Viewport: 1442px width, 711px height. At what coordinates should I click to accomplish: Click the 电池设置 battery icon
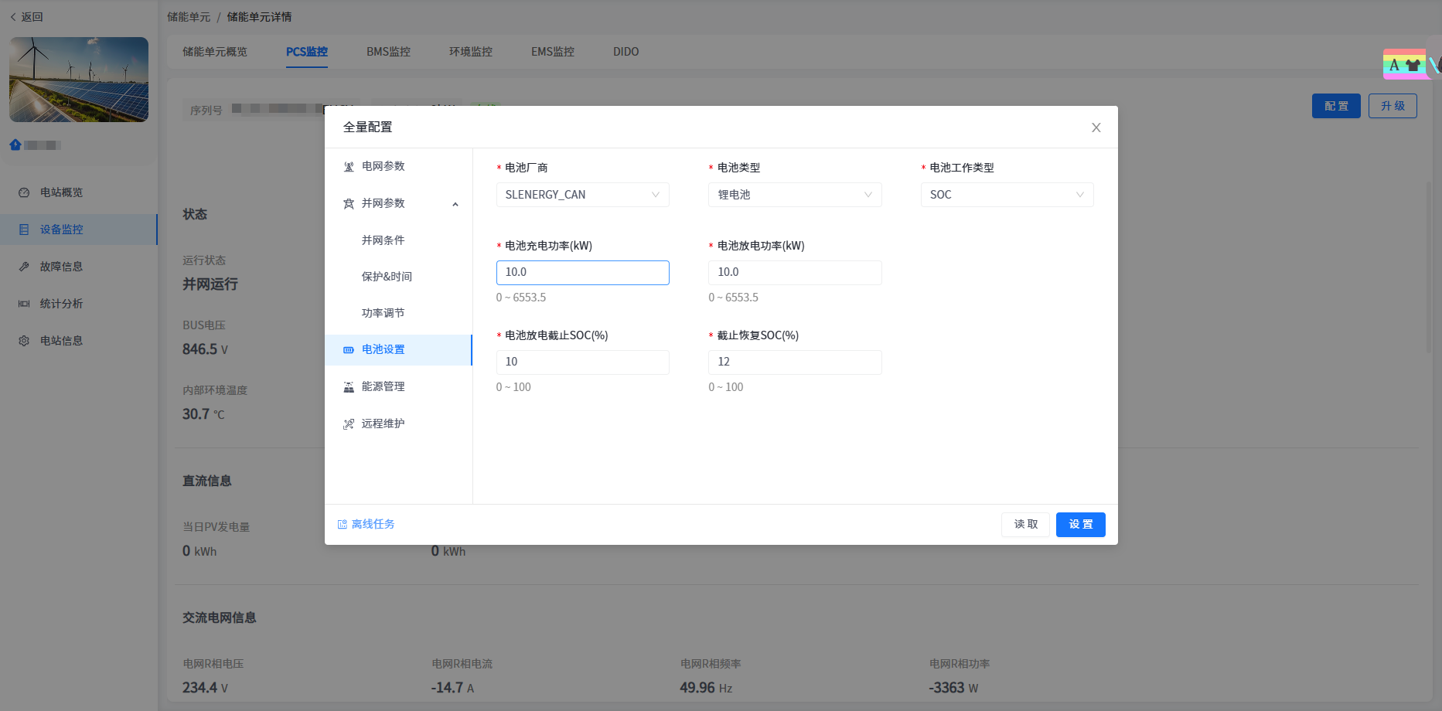pyautogui.click(x=349, y=350)
